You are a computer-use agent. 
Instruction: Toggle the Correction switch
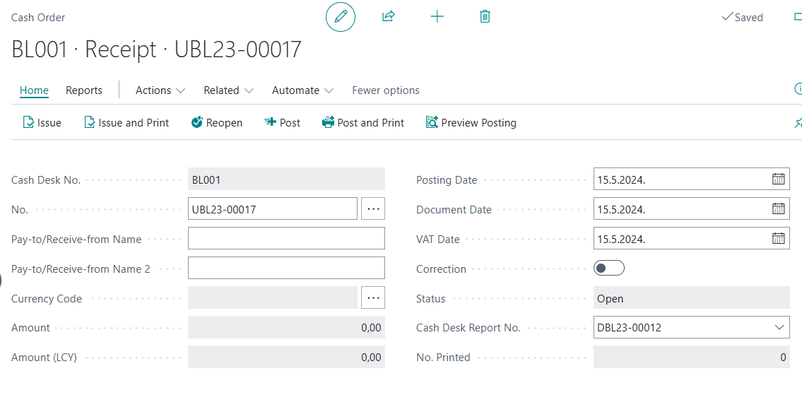coord(609,268)
